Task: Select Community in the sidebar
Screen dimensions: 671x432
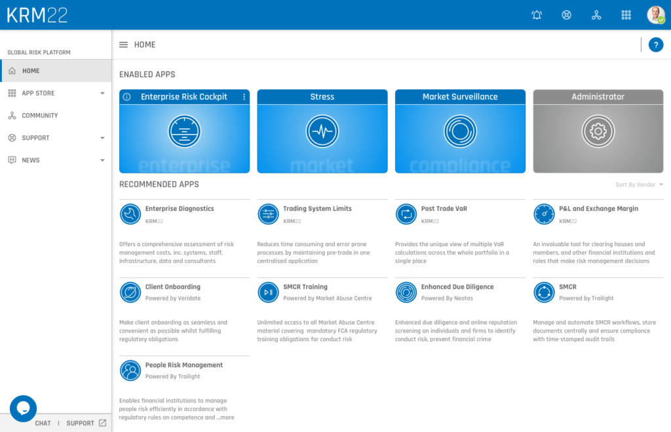Action: pyautogui.click(x=40, y=116)
